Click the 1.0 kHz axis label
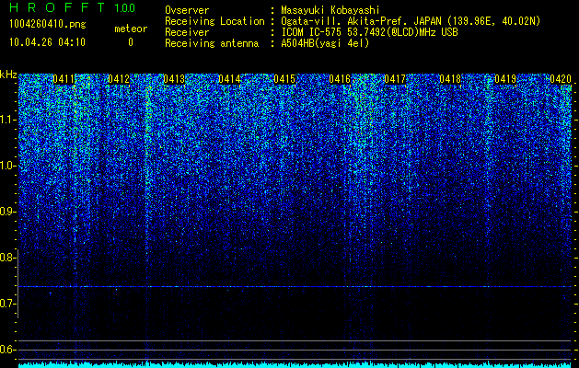The image size is (579, 368). tap(7, 167)
